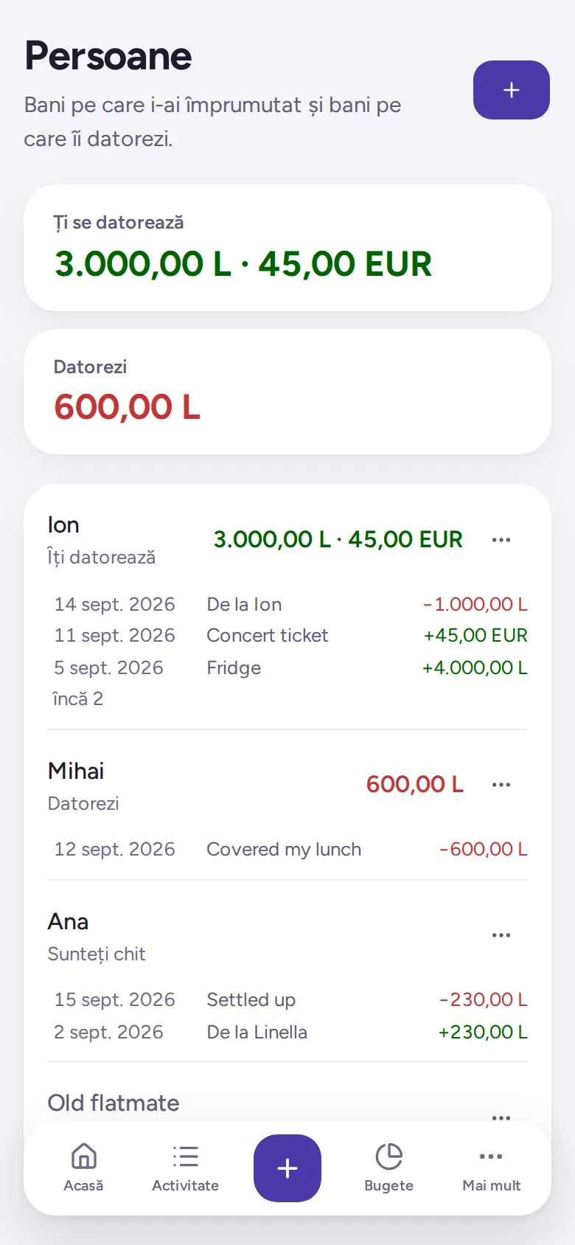Viewport: 575px width, 1245px height.
Task: Open Ion's three-dot options menu
Action: click(x=501, y=540)
